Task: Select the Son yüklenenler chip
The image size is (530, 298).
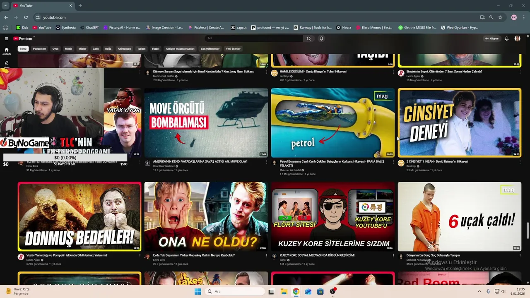Action: [210, 49]
